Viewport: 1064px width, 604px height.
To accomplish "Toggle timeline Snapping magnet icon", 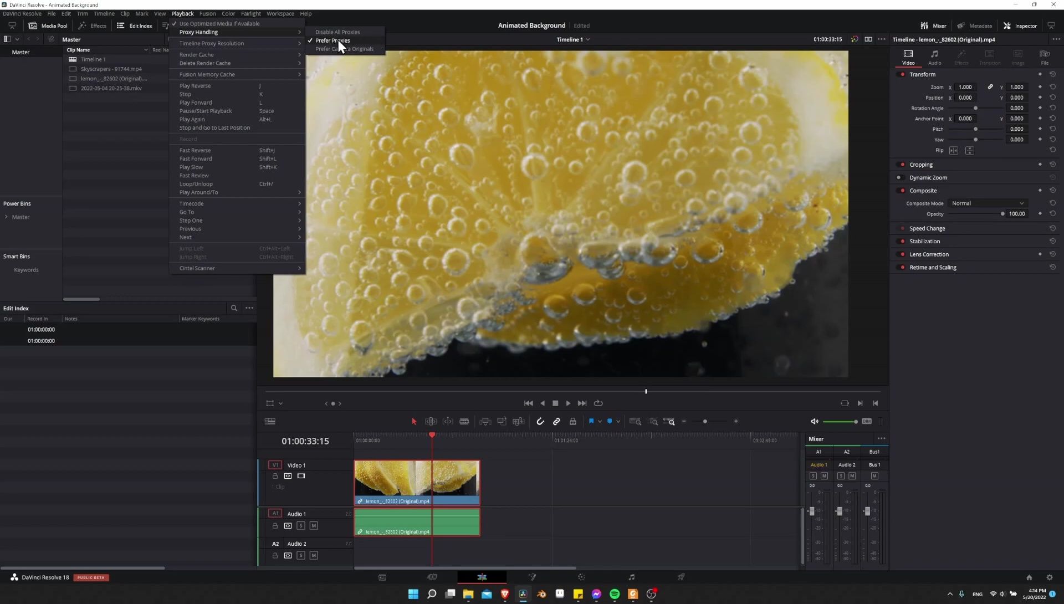I will [x=540, y=421].
